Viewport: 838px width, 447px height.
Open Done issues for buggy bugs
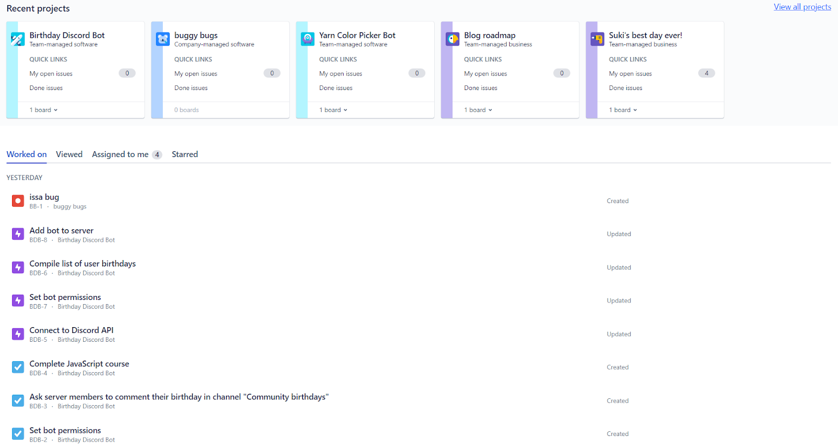(x=191, y=88)
